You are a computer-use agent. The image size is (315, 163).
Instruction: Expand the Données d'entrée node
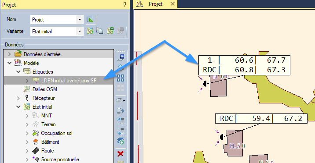coord(9,54)
